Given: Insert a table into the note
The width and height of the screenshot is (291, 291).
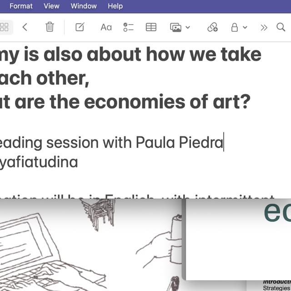Looking at the screenshot, I should coord(151,27).
